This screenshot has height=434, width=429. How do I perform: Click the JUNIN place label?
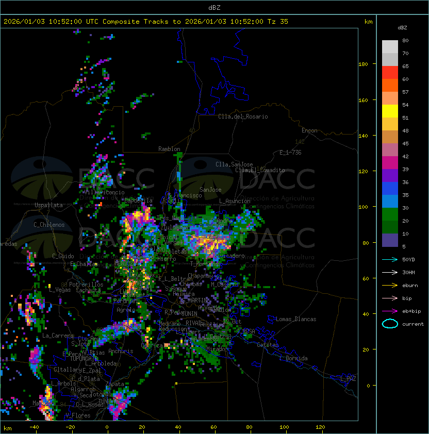click(190, 313)
